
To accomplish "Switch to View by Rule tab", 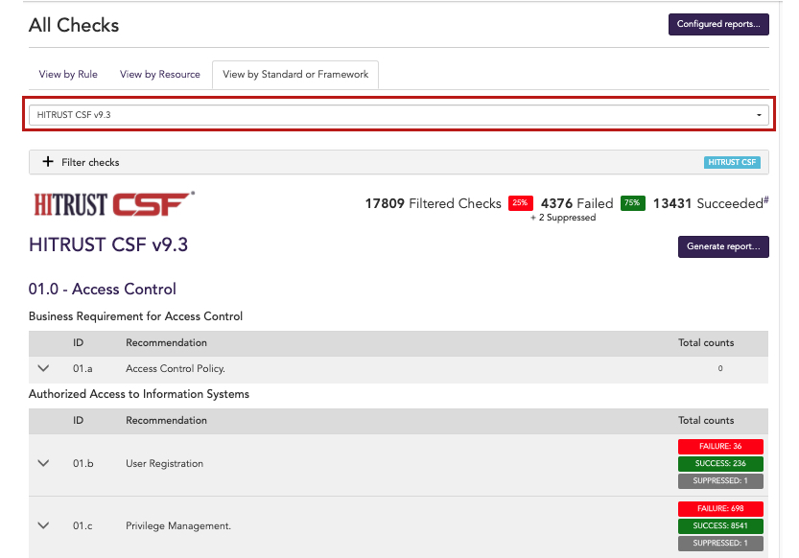I will tap(68, 75).
